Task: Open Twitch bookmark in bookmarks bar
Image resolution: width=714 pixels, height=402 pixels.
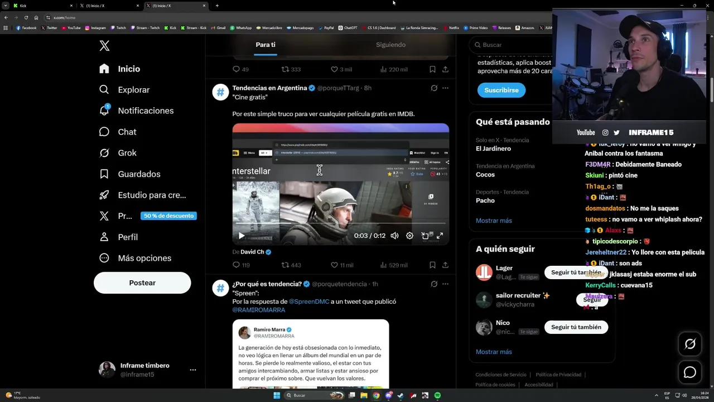Action: pyautogui.click(x=118, y=27)
